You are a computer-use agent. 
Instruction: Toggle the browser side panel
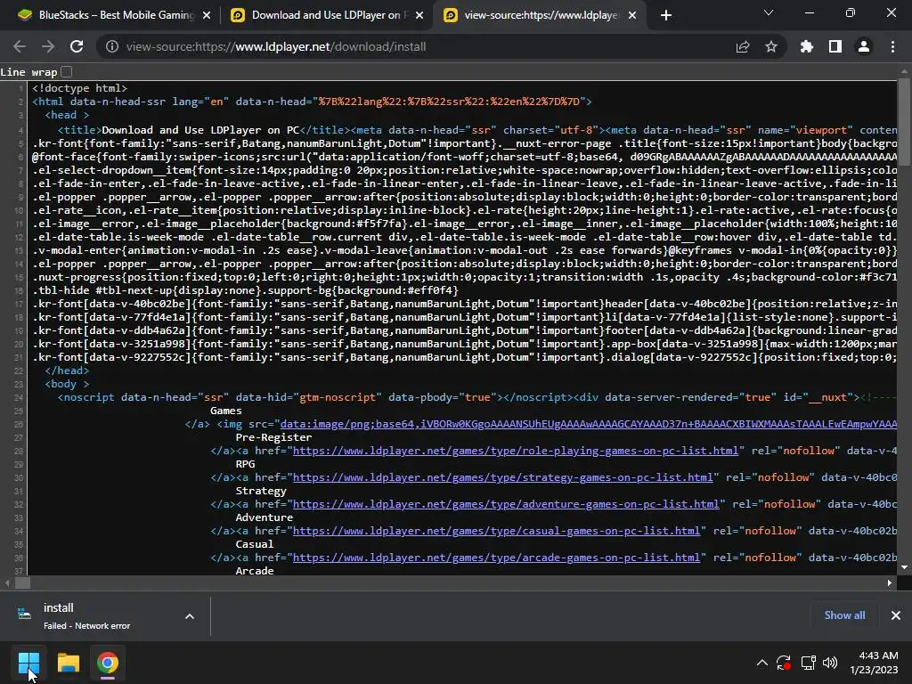coord(835,46)
